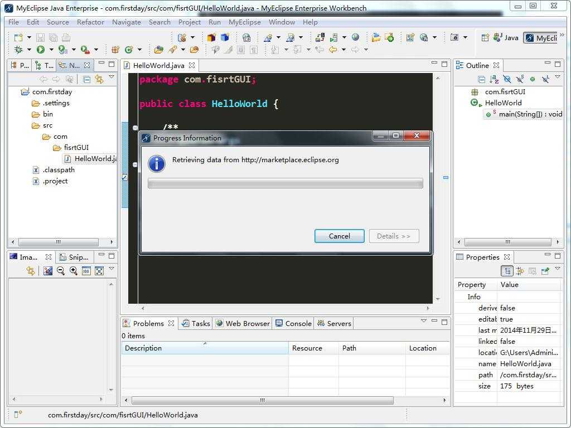
Task: Open dropdown next to Debug icon
Action: point(29,50)
